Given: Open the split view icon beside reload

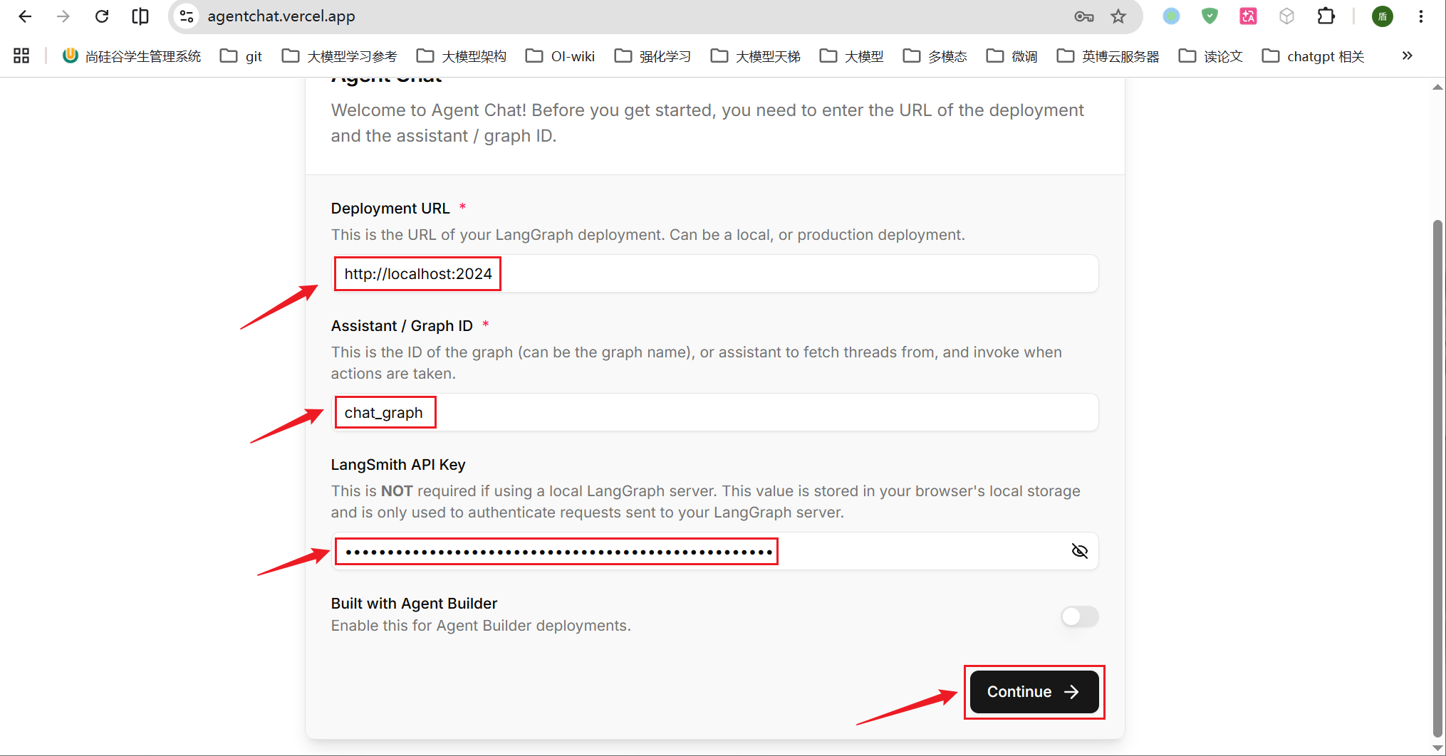Looking at the screenshot, I should coord(140,16).
